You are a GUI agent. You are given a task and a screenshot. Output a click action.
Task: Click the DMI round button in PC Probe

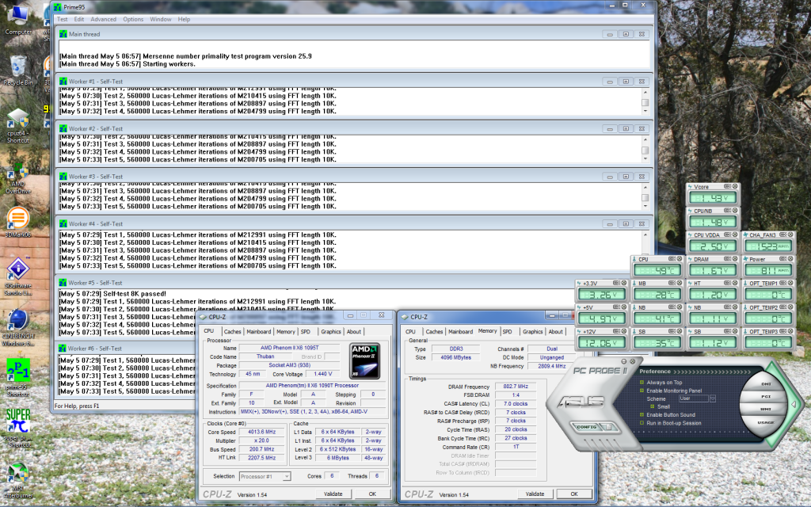(766, 383)
